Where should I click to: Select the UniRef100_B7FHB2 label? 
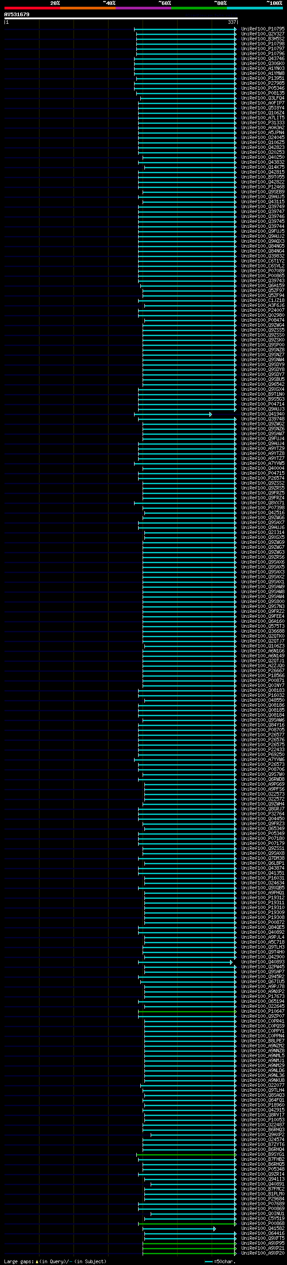pyautogui.click(x=262, y=1160)
